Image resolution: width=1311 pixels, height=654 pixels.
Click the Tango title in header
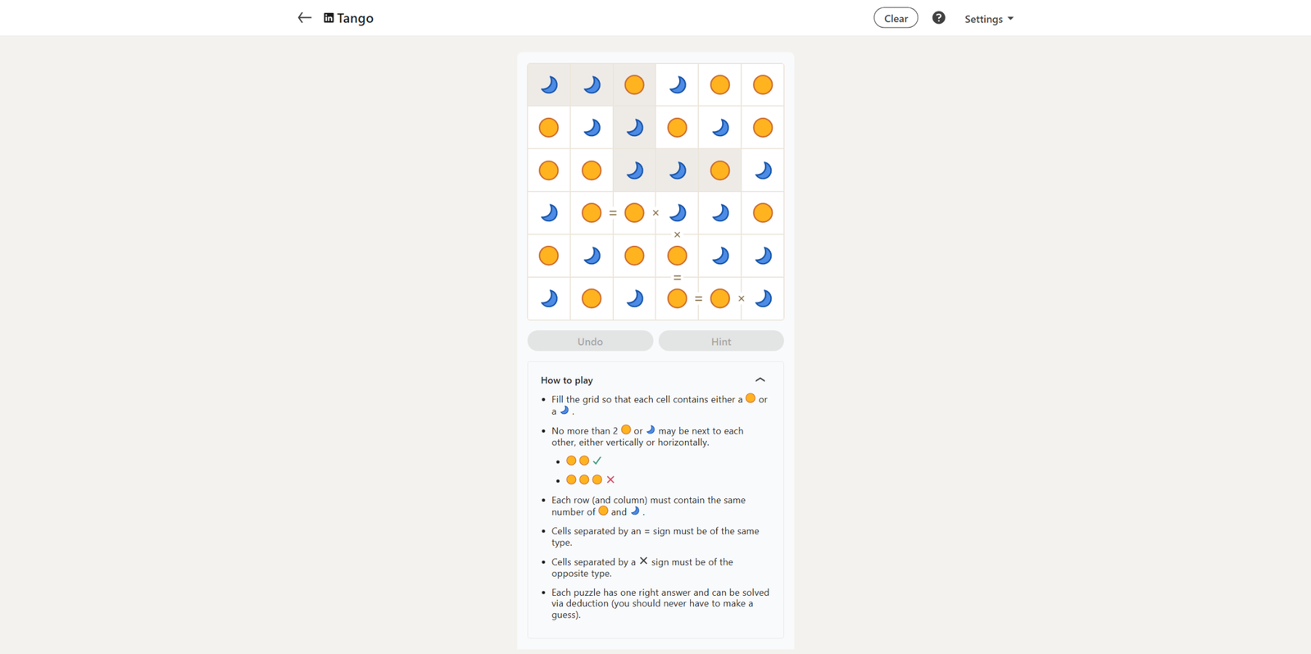pos(355,18)
